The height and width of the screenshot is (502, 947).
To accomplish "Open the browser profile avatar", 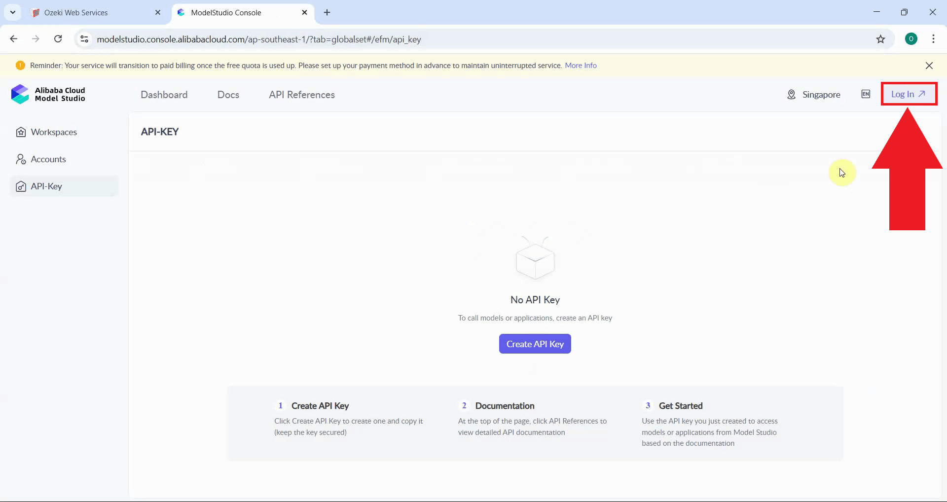I will coord(911,38).
